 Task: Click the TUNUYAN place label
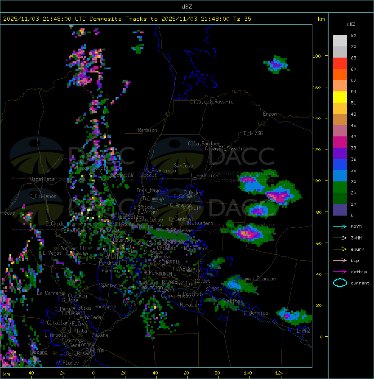tap(95, 351)
